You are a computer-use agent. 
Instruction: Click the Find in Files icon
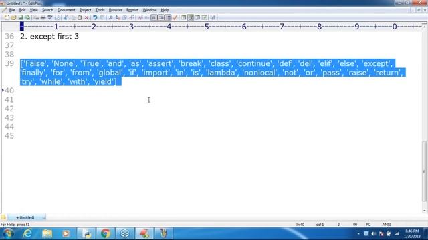click(125, 18)
